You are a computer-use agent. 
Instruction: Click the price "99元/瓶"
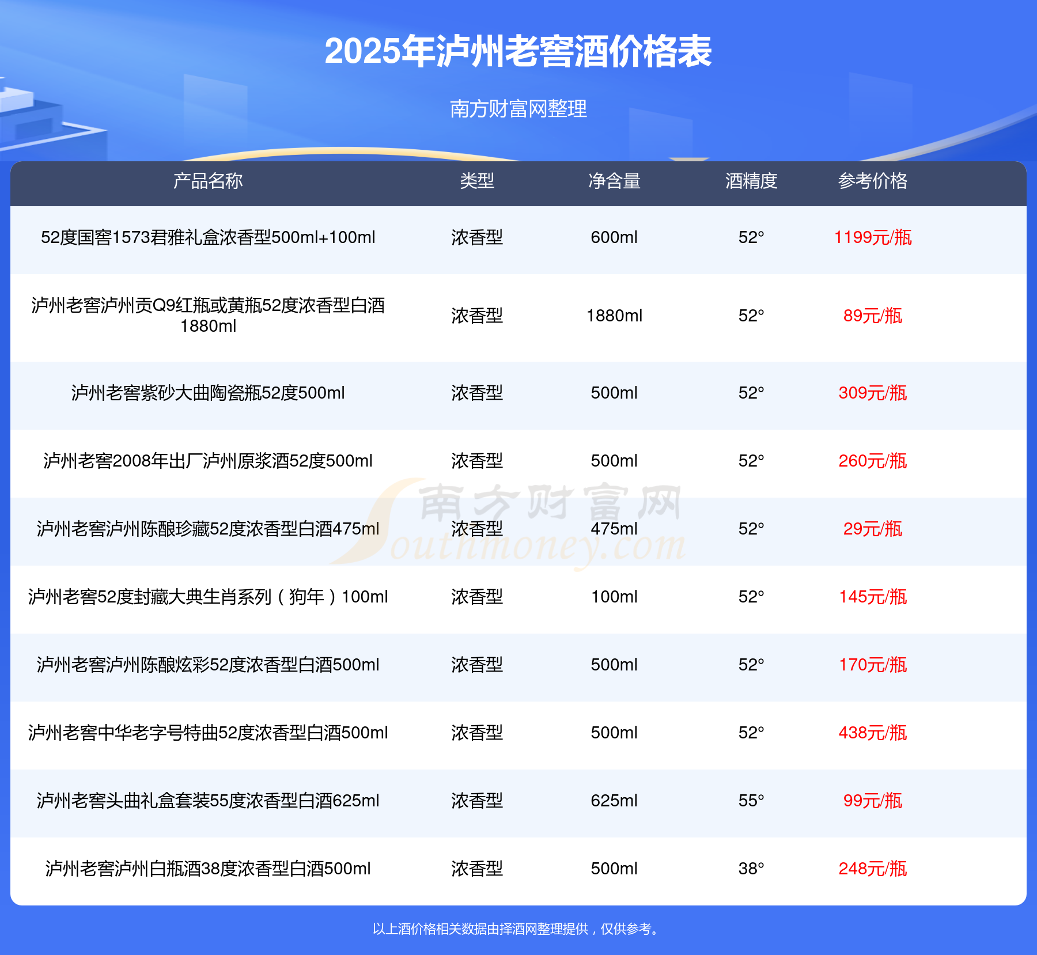click(873, 801)
